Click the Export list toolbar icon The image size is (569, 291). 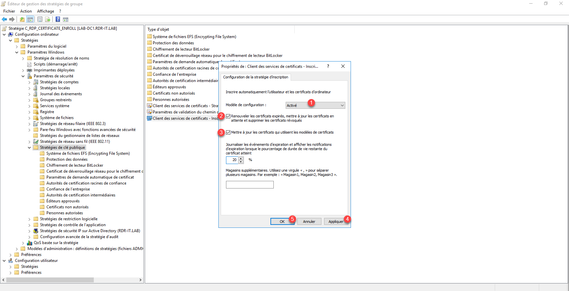point(48,20)
